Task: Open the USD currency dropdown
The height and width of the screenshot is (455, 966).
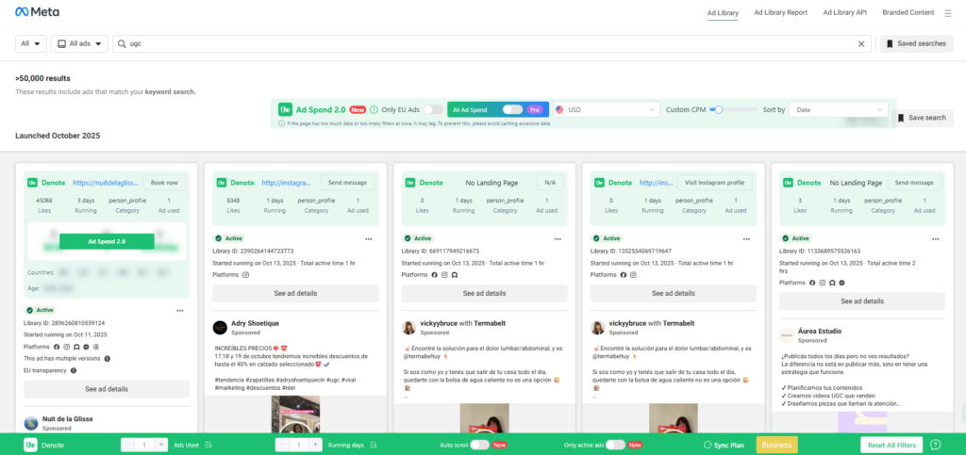Action: click(x=606, y=110)
